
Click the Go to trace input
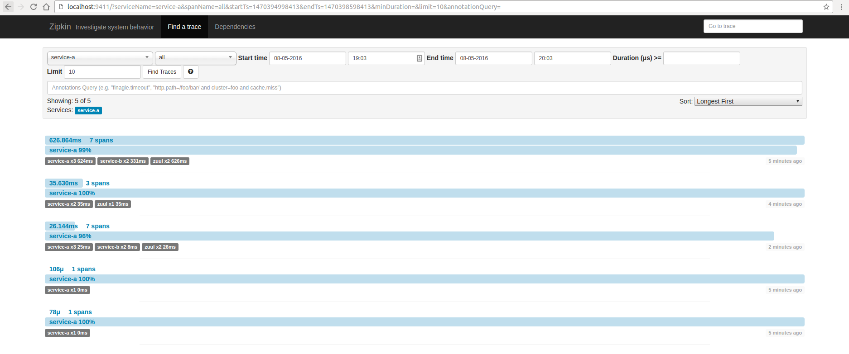(753, 26)
